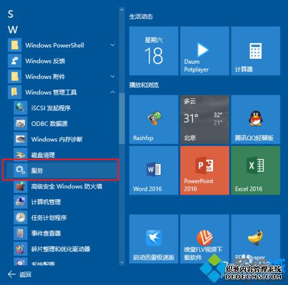The height and width of the screenshot is (285, 288).
Task: Launch the 启动迅雷极速版 tile
Action: tap(154, 239)
